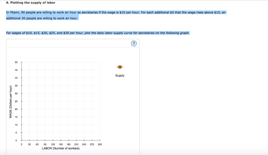
Task: Click the text 'additional 30 people are willing'
Action: click(29, 18)
